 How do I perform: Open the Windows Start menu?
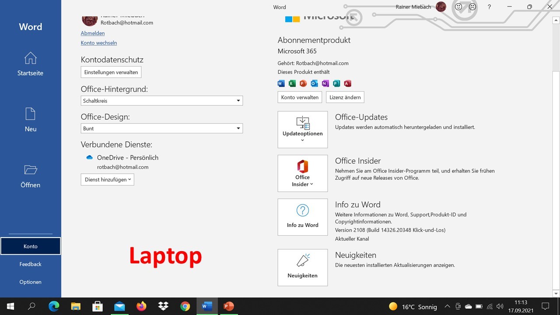click(x=10, y=306)
